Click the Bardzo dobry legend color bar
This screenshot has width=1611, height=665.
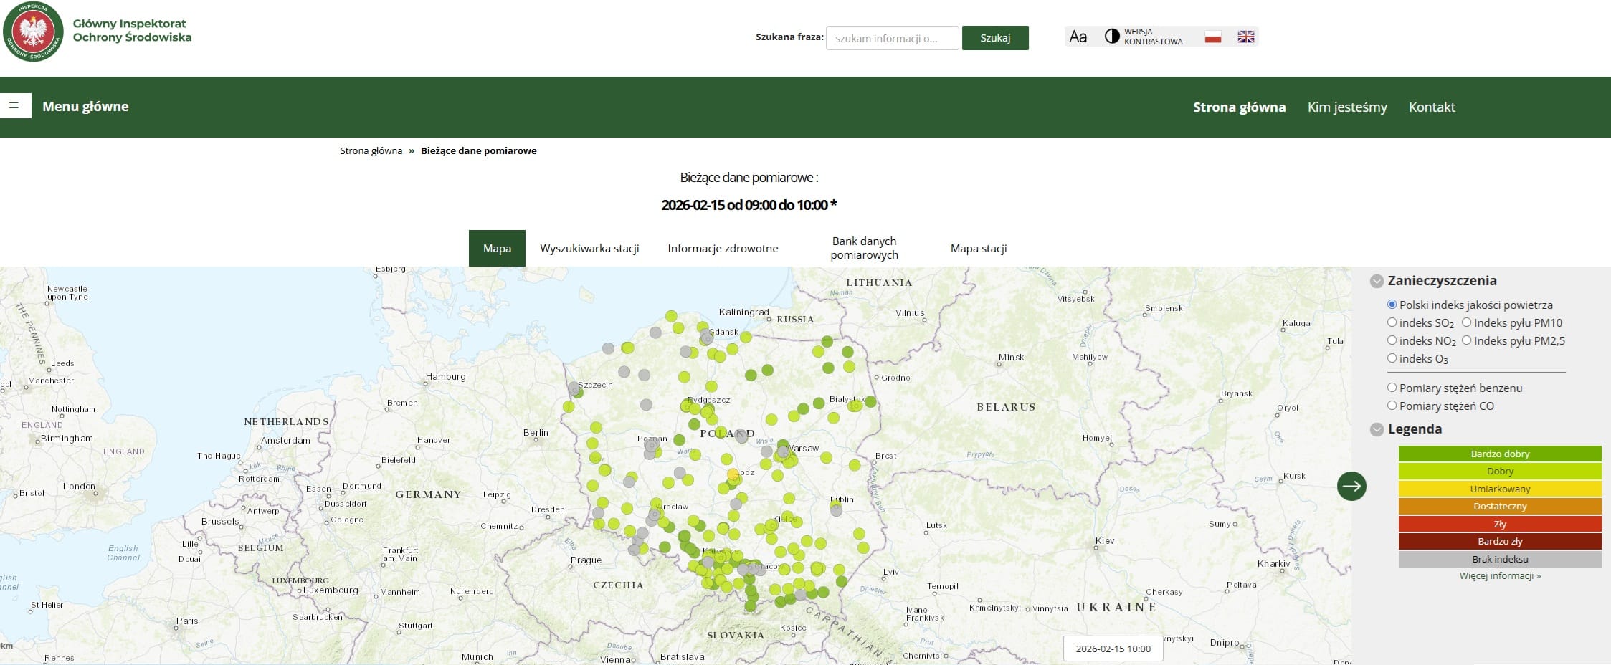click(x=1499, y=454)
